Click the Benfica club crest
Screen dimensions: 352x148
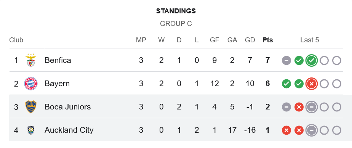(31, 60)
